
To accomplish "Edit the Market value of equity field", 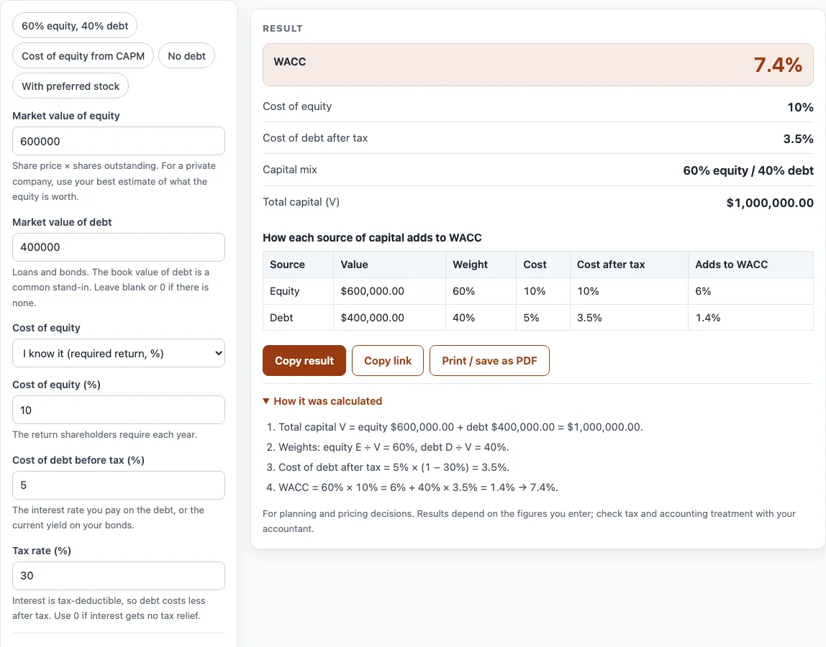I will click(x=119, y=141).
